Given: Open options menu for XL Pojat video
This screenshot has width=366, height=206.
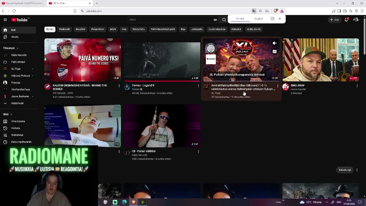Looking at the screenshot, I should click(x=278, y=86).
